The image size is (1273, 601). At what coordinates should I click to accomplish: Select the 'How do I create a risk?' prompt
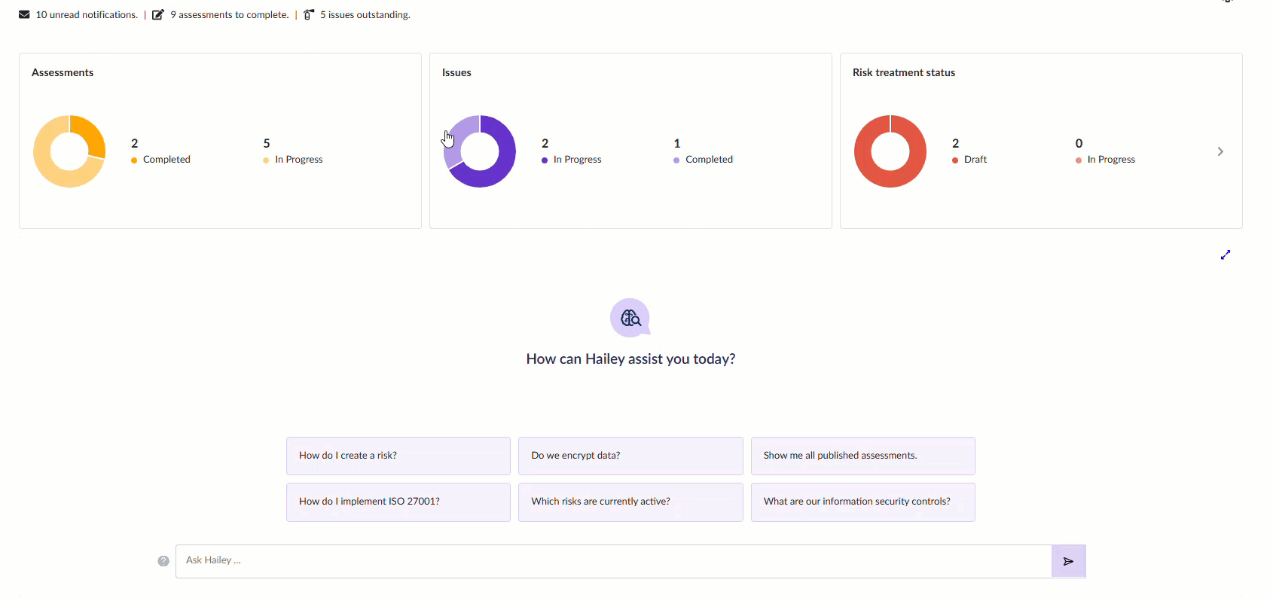[398, 456]
